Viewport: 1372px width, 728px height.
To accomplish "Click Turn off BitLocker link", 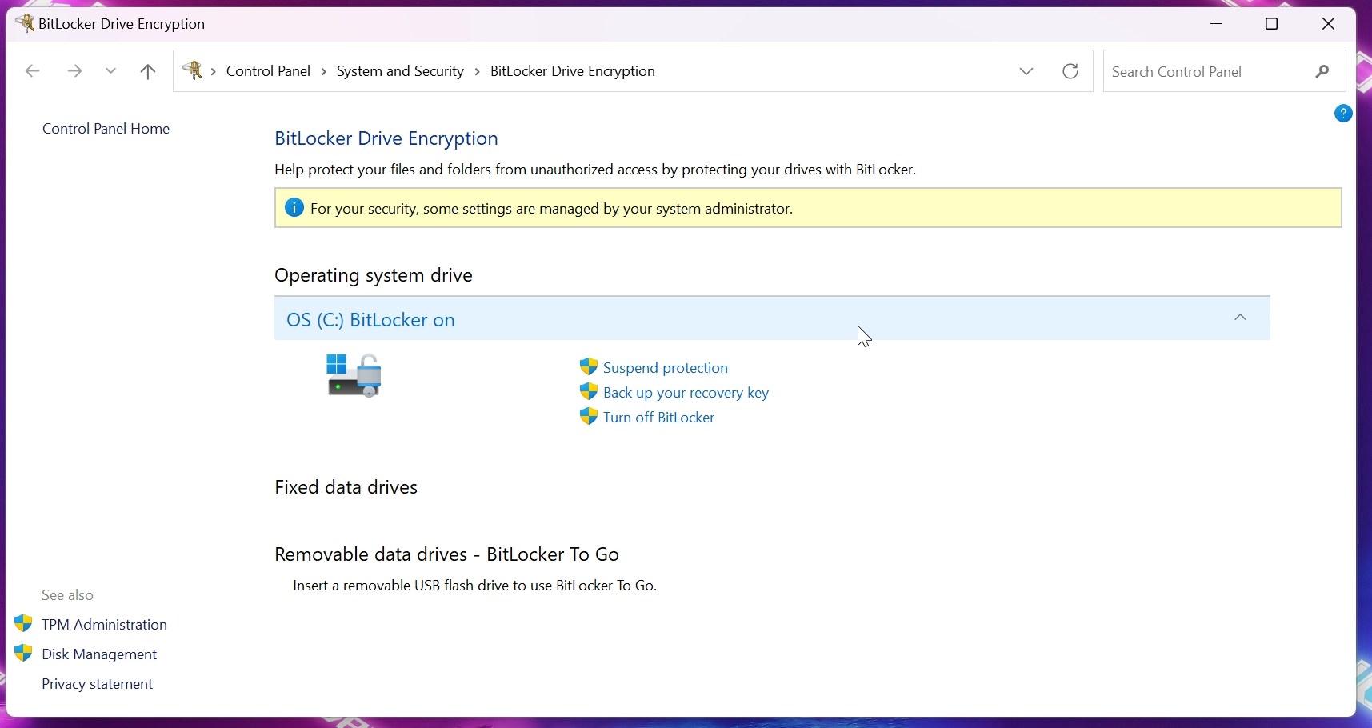I will pos(658,418).
